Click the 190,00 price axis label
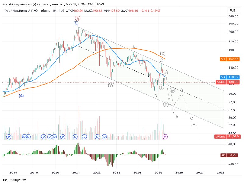The image size is (244, 184). pos(233,50)
